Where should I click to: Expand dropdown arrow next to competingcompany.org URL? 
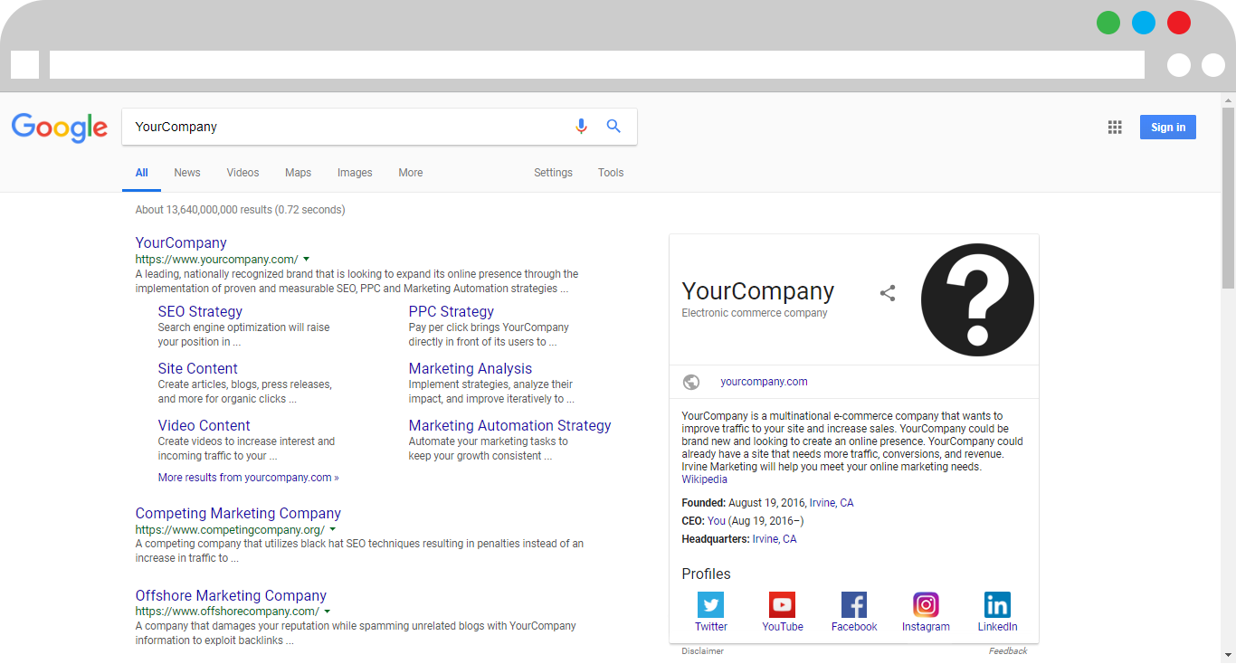pyautogui.click(x=333, y=529)
